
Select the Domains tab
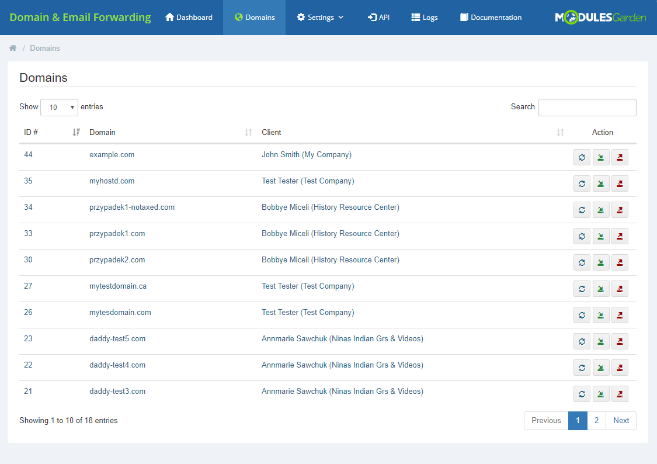(255, 17)
